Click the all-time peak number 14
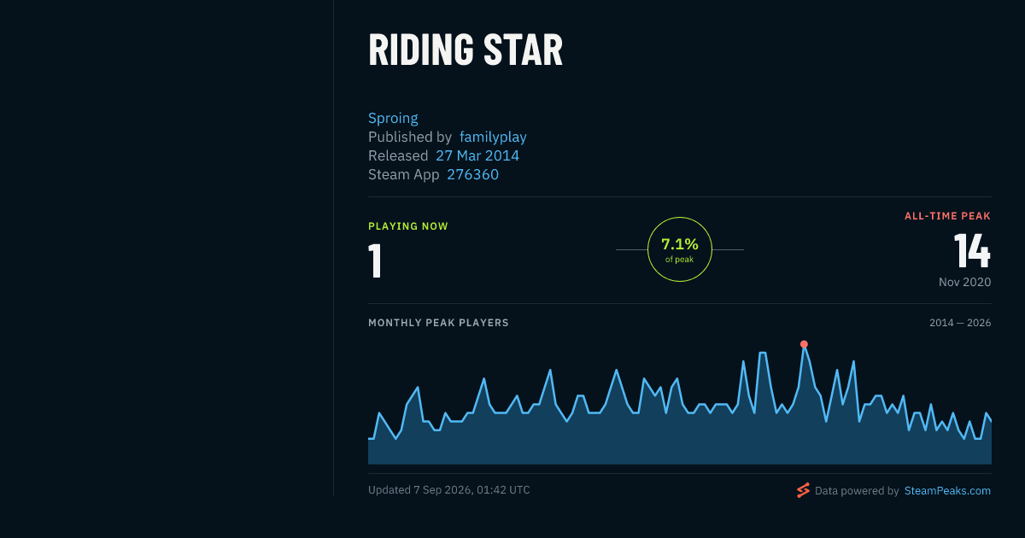The width and height of the screenshot is (1025, 538). (x=972, y=252)
